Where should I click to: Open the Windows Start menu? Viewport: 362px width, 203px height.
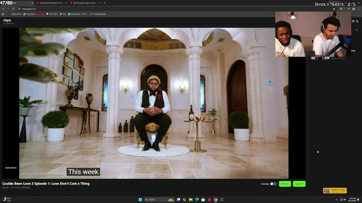click(x=140, y=200)
